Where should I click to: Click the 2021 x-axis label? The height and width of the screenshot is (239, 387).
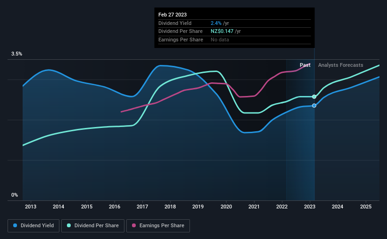[x=254, y=207]
